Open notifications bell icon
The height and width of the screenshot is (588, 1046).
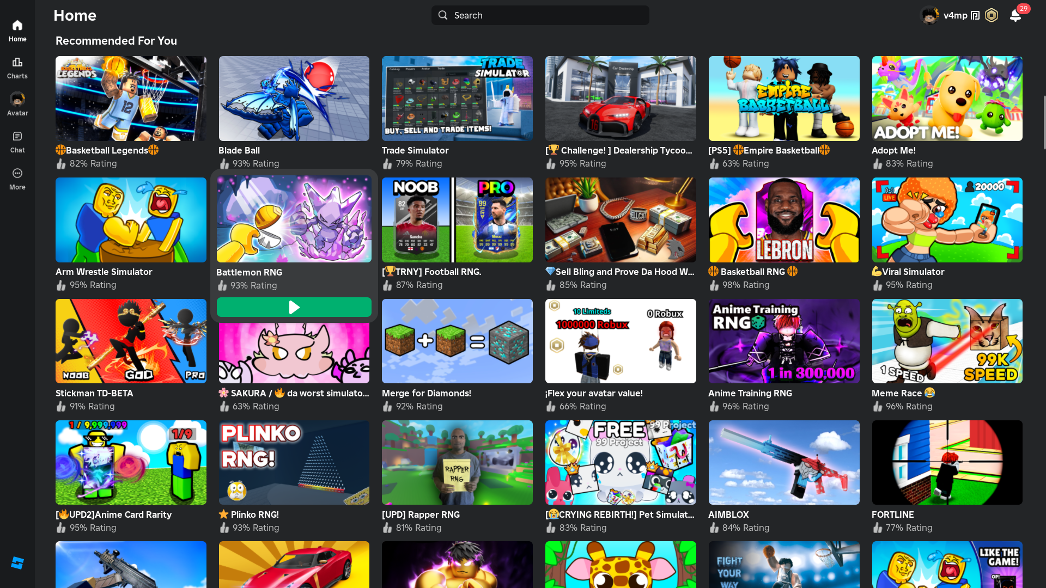coord(1015,15)
